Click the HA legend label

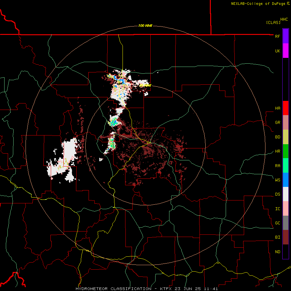pyautogui.click(x=277, y=108)
